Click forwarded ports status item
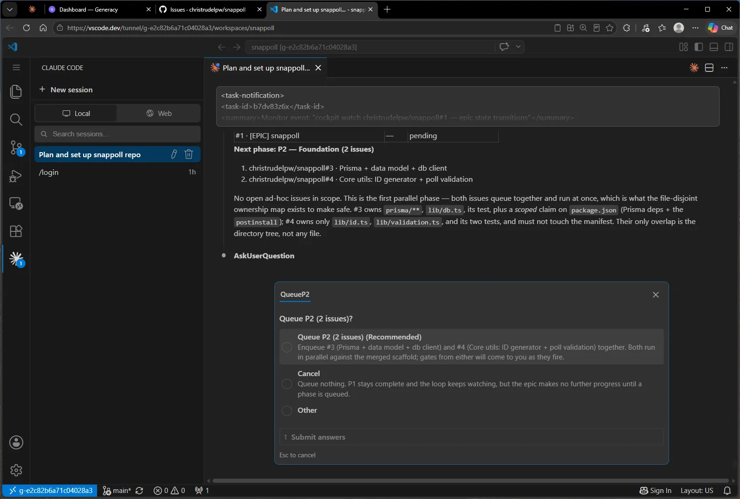The height and width of the screenshot is (499, 740). coord(202,490)
